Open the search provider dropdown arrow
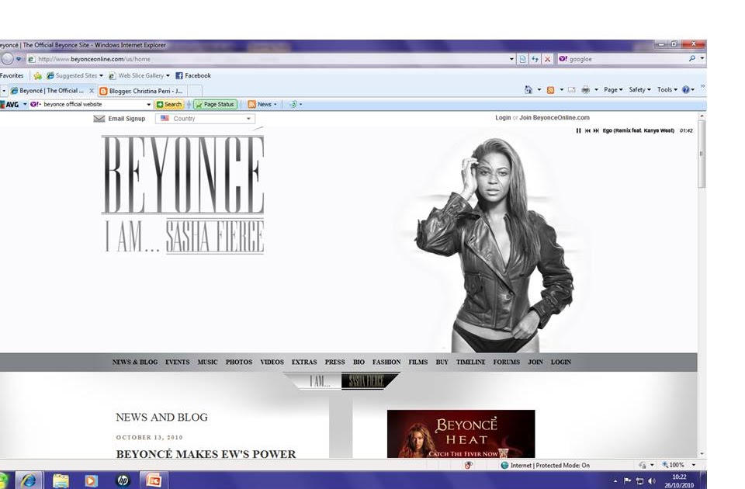745x489 pixels. click(702, 58)
